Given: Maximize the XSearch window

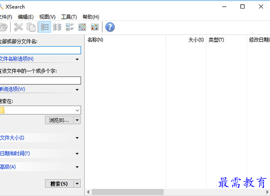Looking at the screenshot, I should (x=242, y=7).
